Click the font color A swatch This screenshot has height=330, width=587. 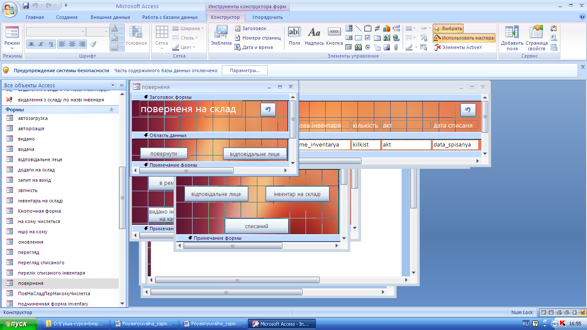point(114,28)
